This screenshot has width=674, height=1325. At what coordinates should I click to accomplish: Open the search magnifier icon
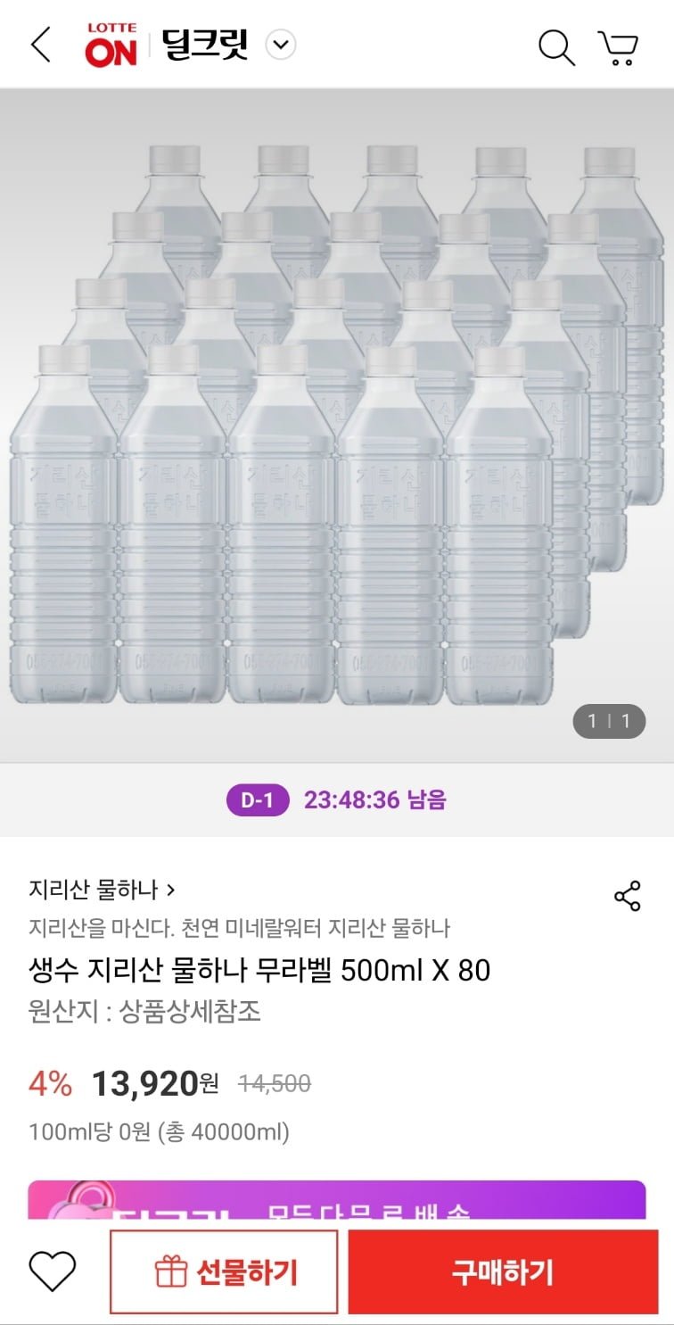pos(556,46)
